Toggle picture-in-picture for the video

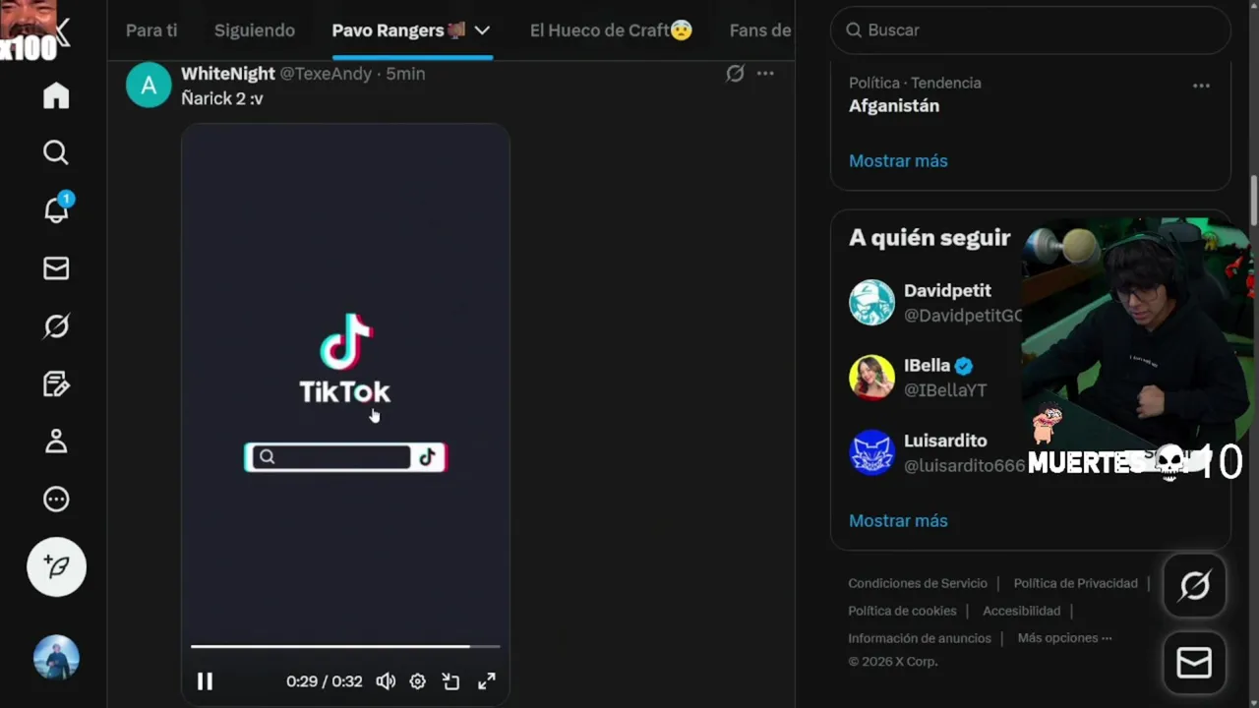pos(450,680)
